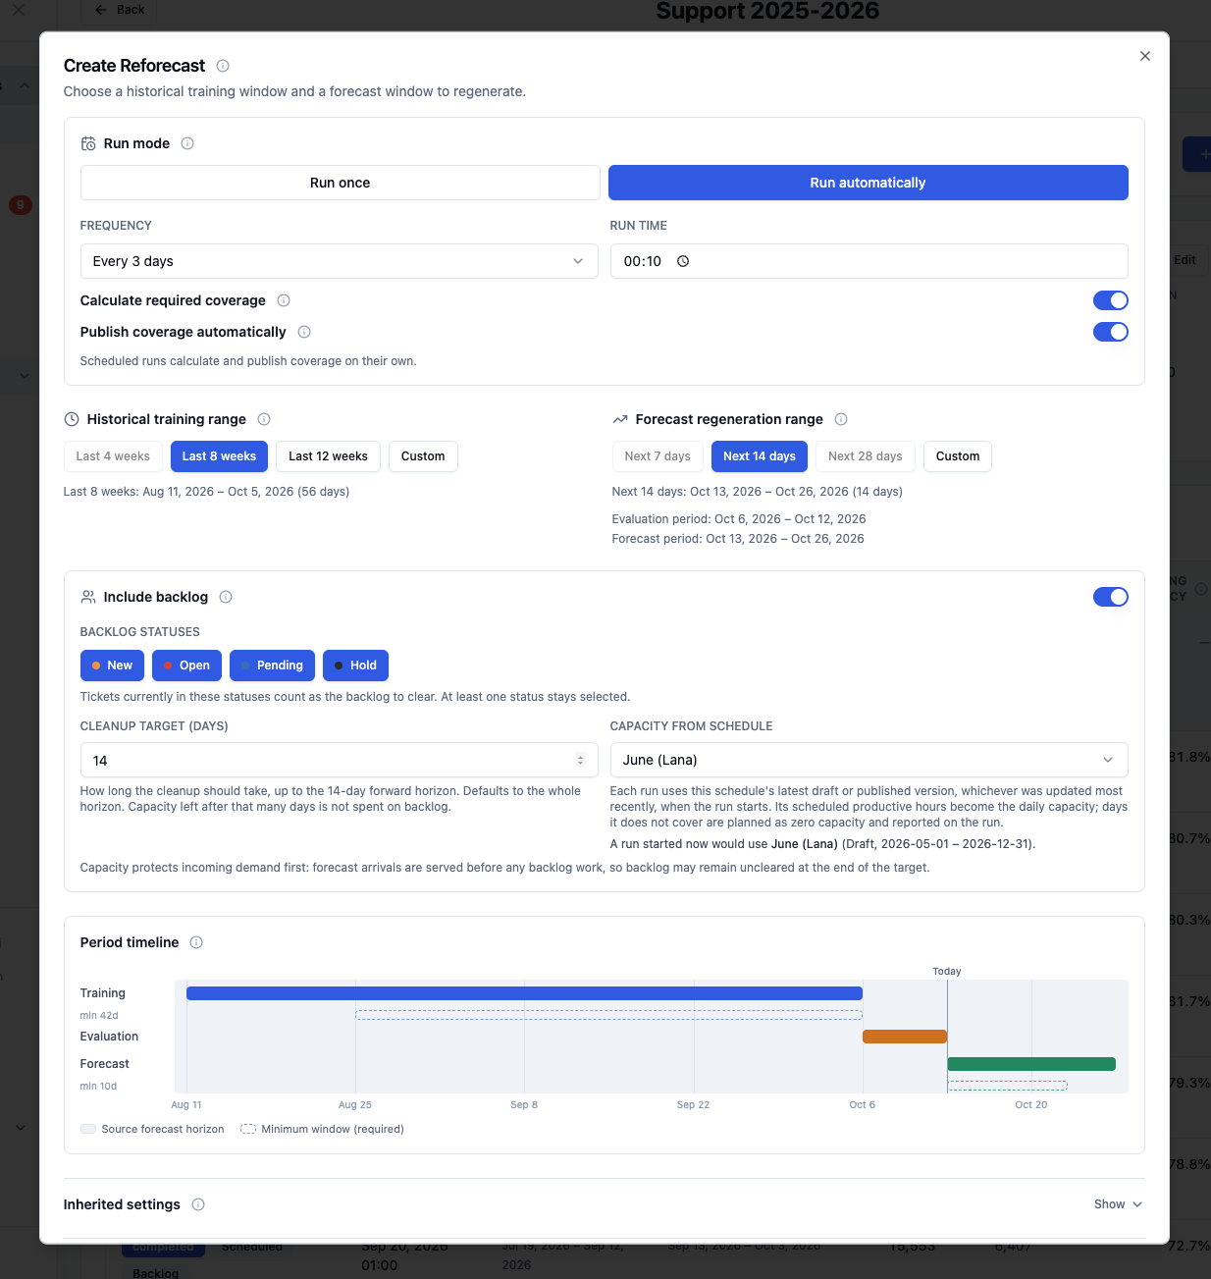Click 'Forecast period: Oct 13, 2026 – Oct 26, 2026' text
The height and width of the screenshot is (1279, 1211).
click(738, 539)
